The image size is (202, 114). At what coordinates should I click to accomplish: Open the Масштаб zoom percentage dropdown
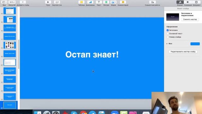pos(12,2)
